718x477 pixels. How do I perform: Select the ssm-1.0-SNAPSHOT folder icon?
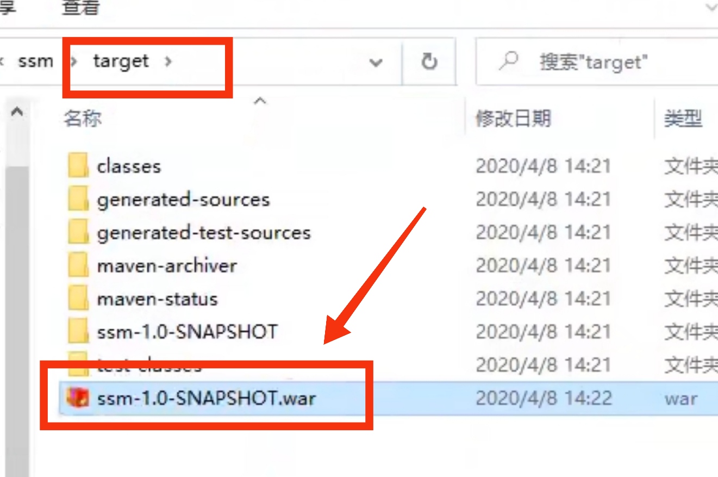pos(78,332)
